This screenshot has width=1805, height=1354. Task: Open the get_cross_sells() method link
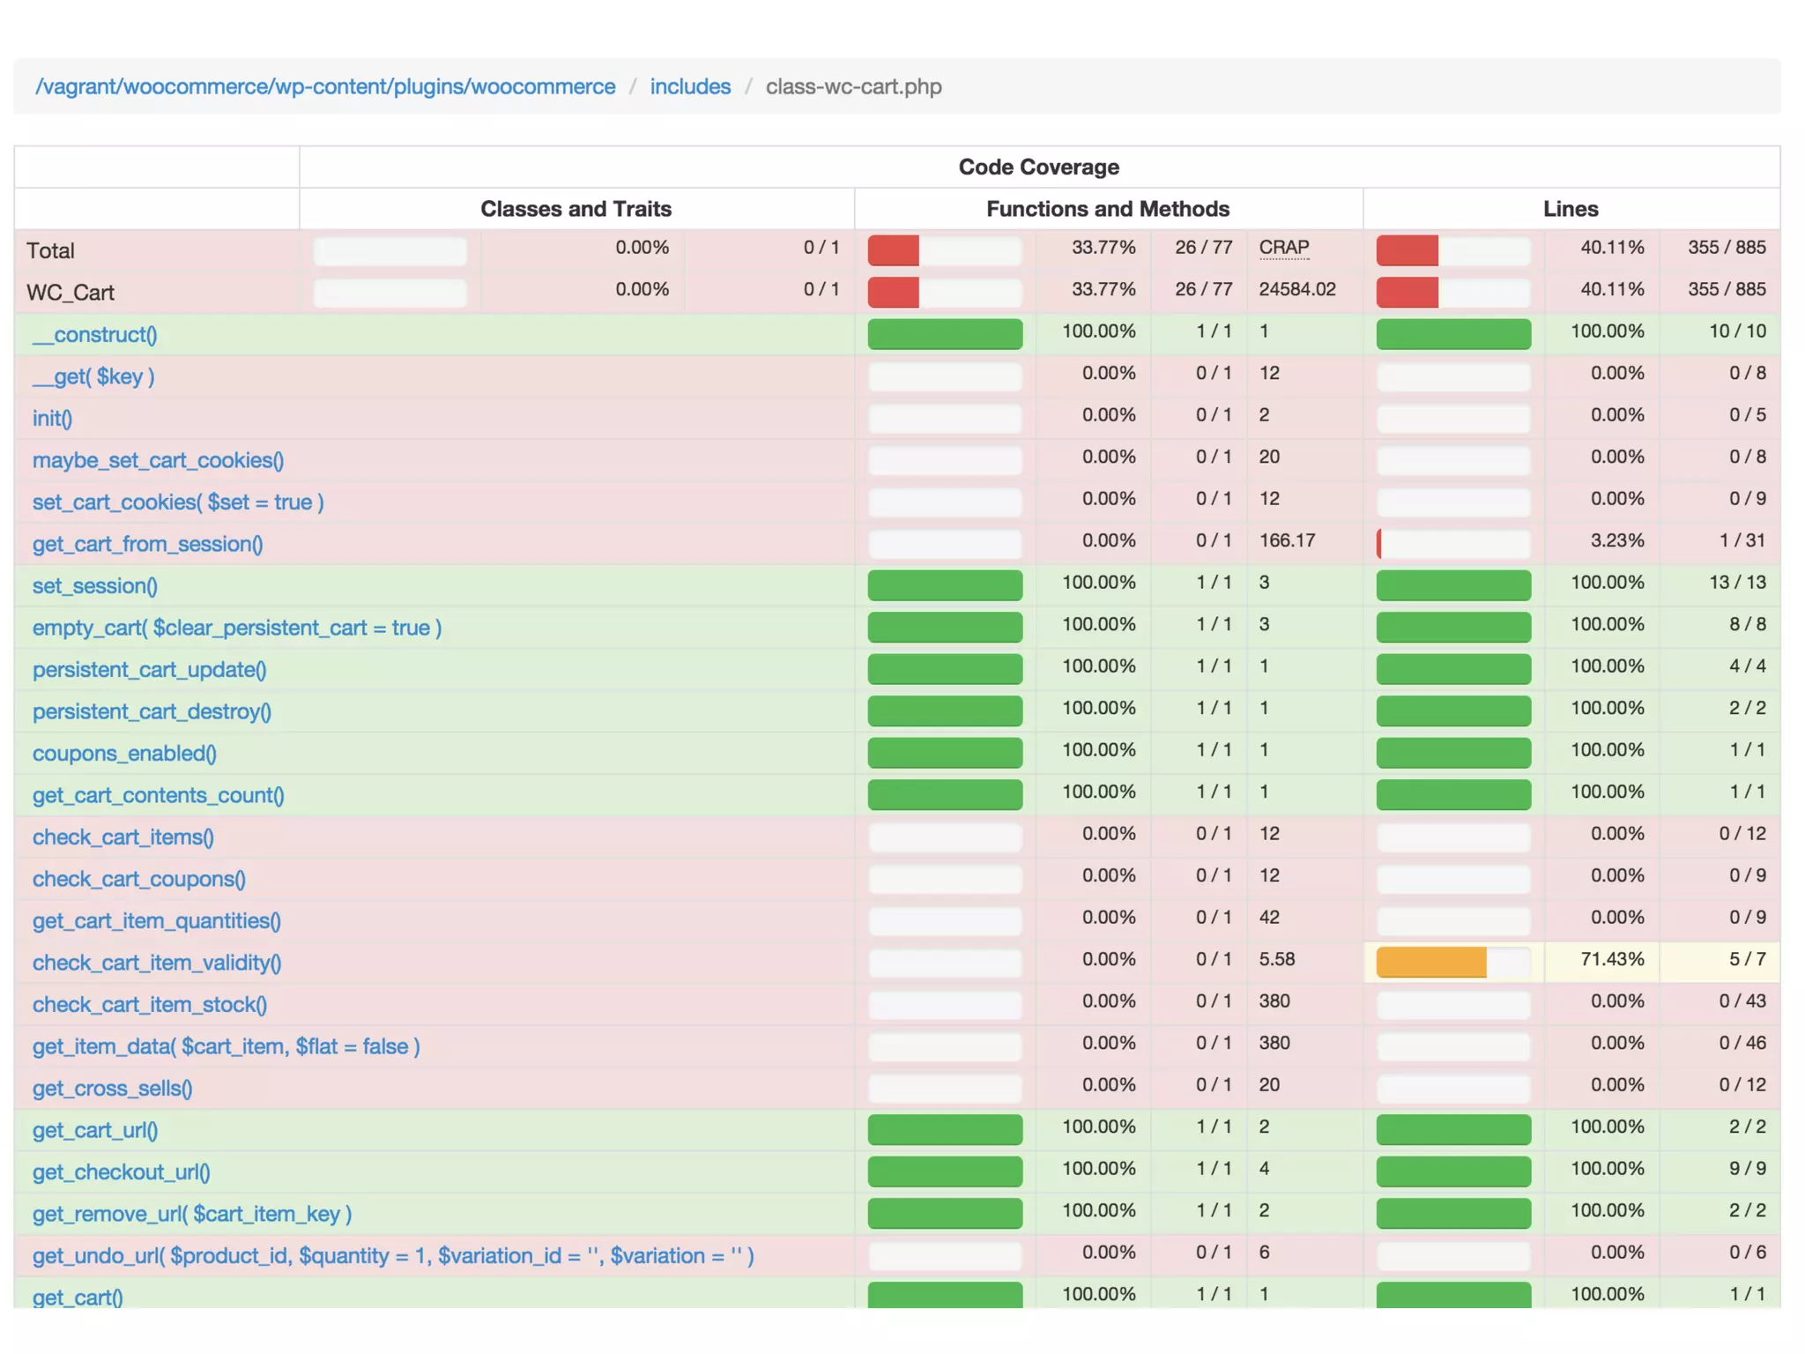click(x=112, y=1089)
